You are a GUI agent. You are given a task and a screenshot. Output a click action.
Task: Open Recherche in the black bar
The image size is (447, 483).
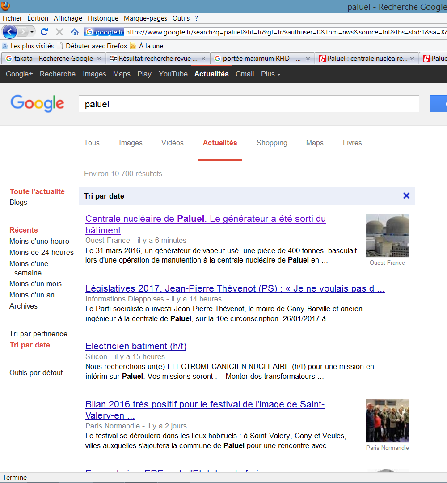coord(58,74)
